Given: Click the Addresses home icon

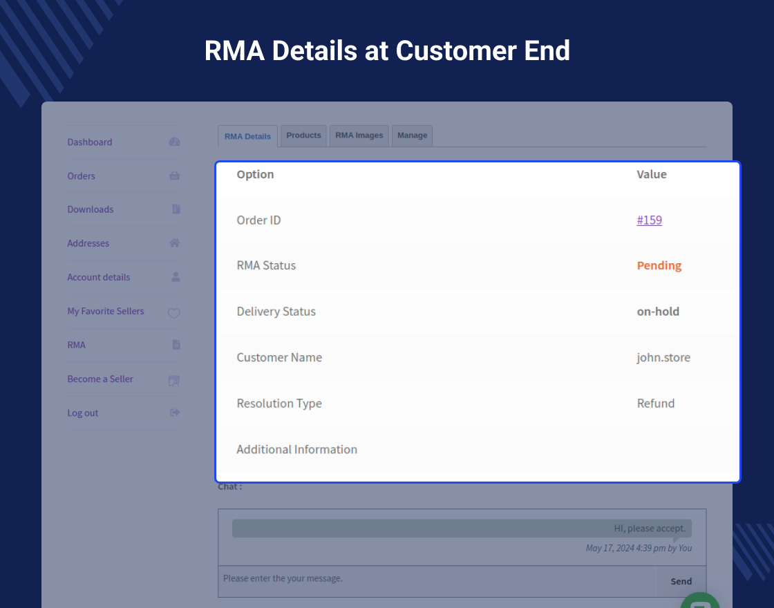Looking at the screenshot, I should tap(174, 243).
